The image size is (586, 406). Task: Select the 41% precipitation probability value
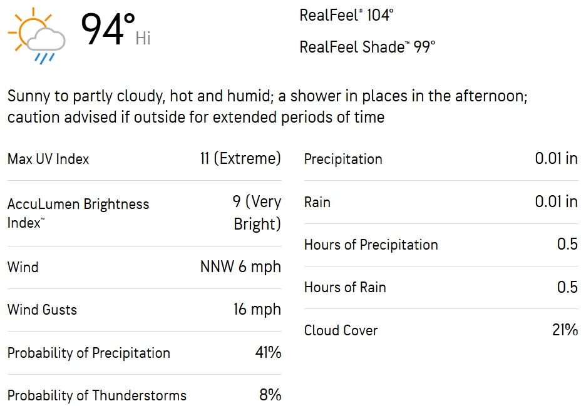pyautogui.click(x=268, y=352)
